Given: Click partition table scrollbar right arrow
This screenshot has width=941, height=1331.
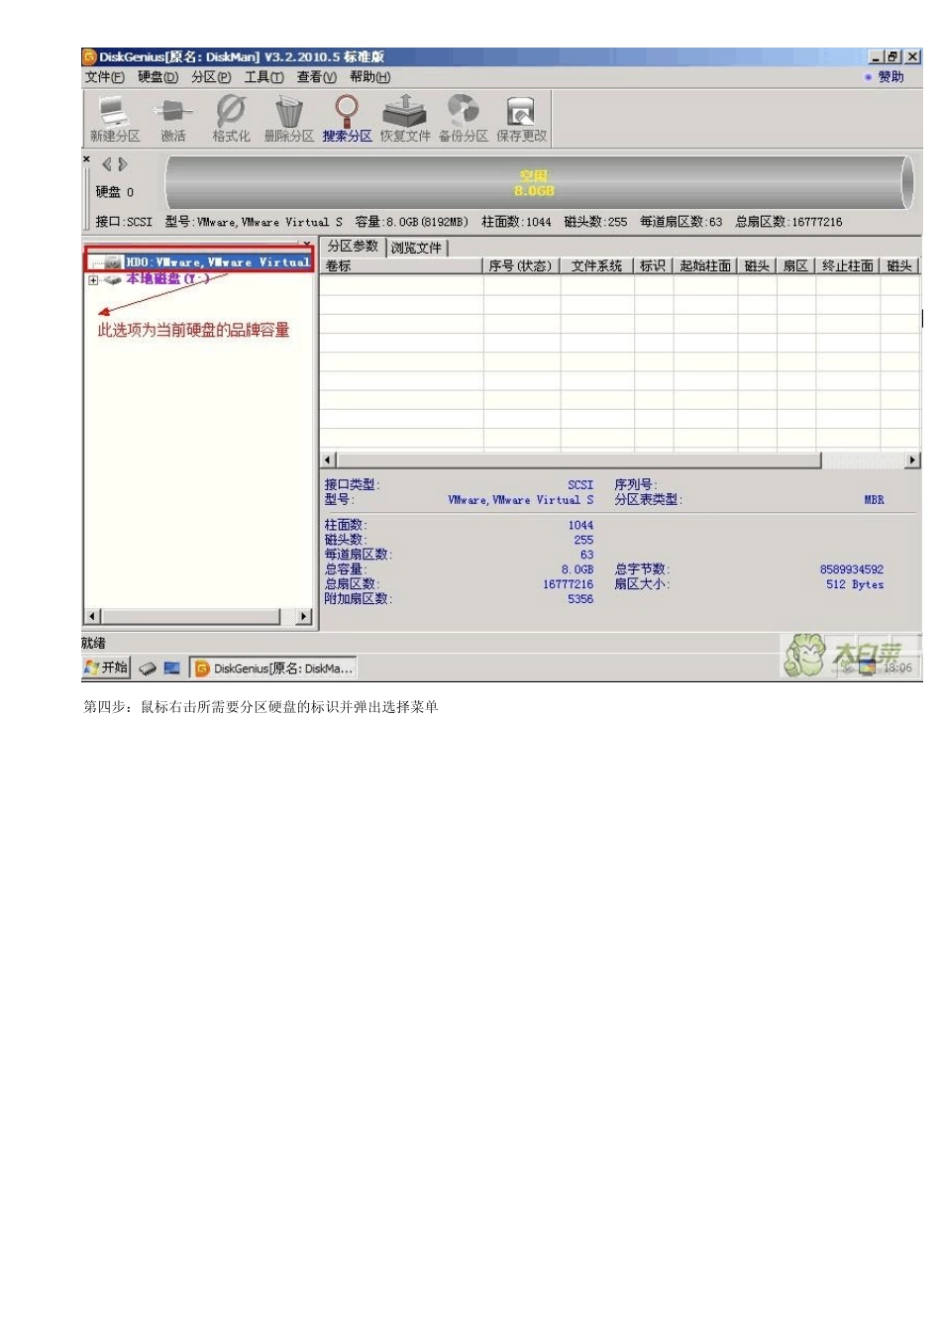Looking at the screenshot, I should [912, 460].
